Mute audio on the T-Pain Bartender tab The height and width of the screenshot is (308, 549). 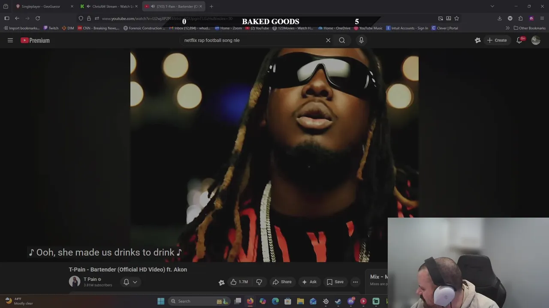tap(153, 6)
